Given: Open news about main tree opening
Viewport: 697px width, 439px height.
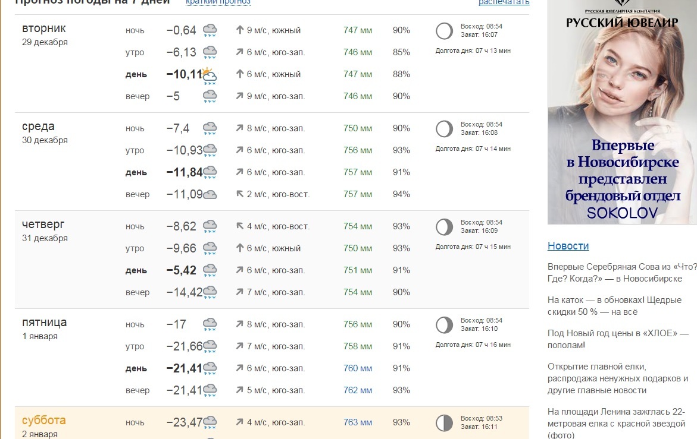Looking at the screenshot, I should 617,378.
